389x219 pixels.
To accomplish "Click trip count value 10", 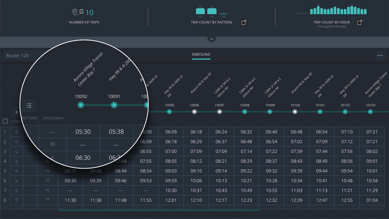I will pos(90,13).
